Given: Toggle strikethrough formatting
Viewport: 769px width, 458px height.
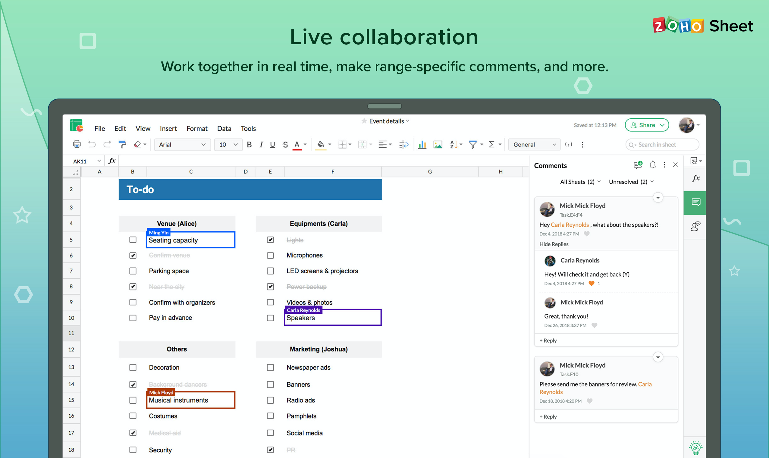Looking at the screenshot, I should pos(285,144).
